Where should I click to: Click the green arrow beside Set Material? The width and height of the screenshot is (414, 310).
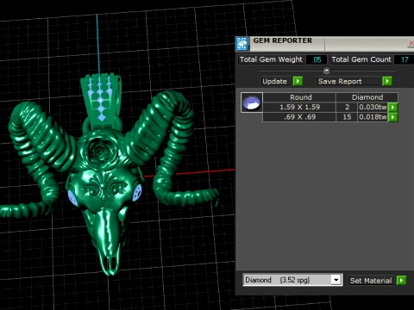[401, 280]
